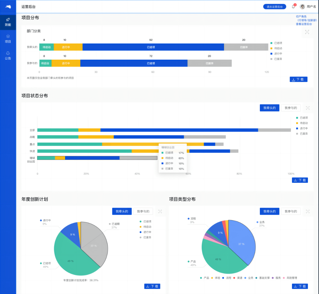This screenshot has height=294, width=319.
Task: Expand the 项目状态分布 chart to fullscreen
Action: (308, 108)
